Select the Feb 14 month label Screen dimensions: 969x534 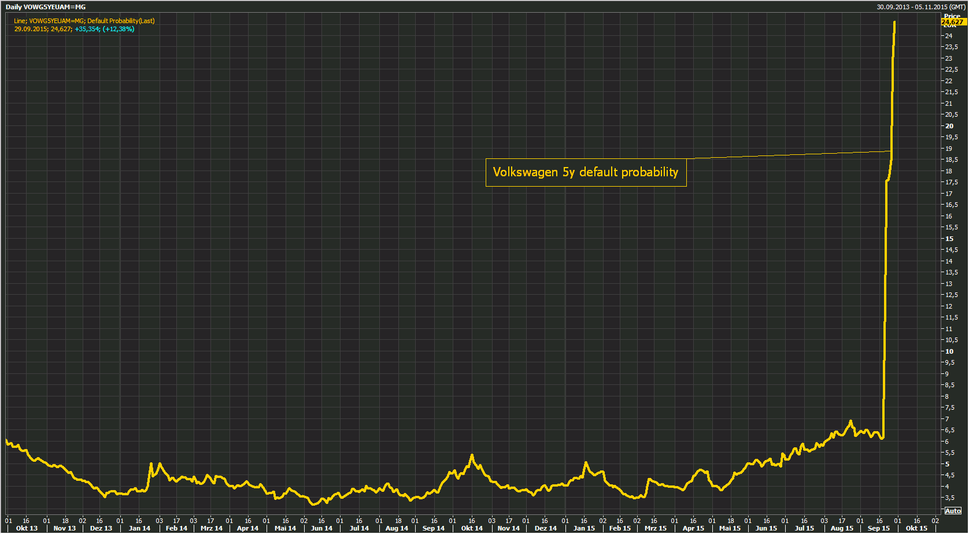[176, 528]
